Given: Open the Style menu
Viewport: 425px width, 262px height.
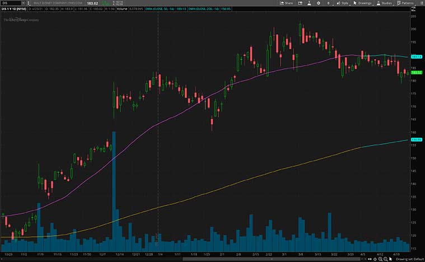Looking at the screenshot, I should pos(342,3).
